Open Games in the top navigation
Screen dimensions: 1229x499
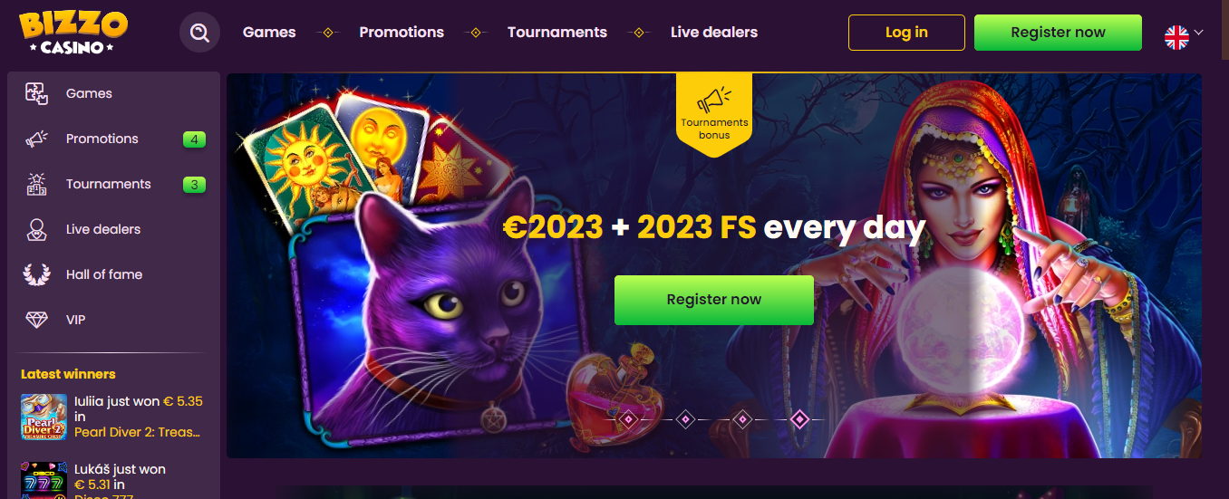(269, 32)
